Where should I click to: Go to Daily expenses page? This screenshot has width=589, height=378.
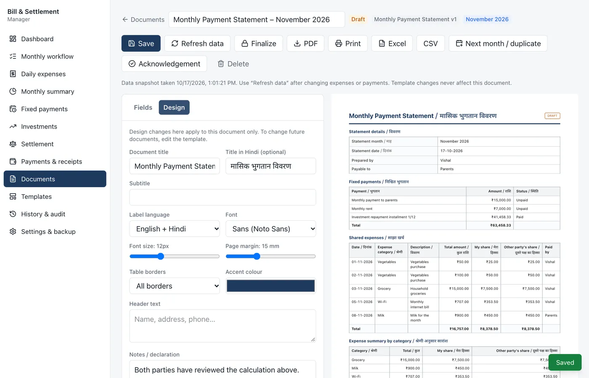point(55,74)
